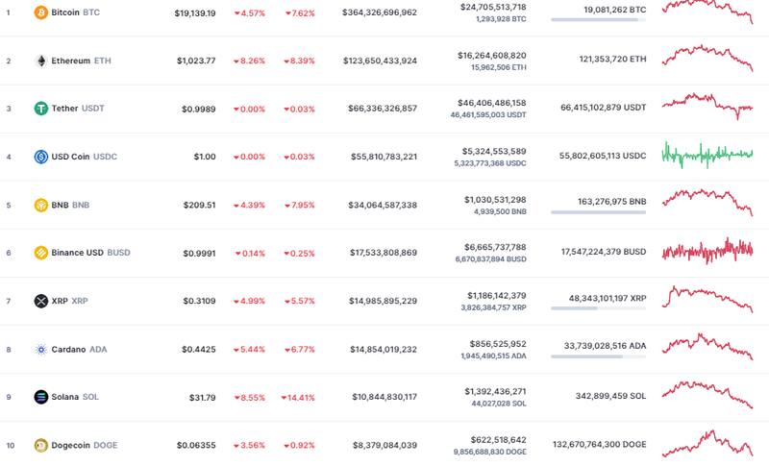The height and width of the screenshot is (466, 769).
Task: Open the USD Coin 7-day sparkline chart
Action: tap(707, 154)
